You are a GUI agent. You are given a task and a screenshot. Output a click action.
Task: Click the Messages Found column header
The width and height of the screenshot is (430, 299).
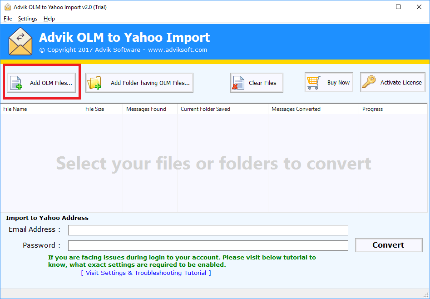[x=150, y=109]
